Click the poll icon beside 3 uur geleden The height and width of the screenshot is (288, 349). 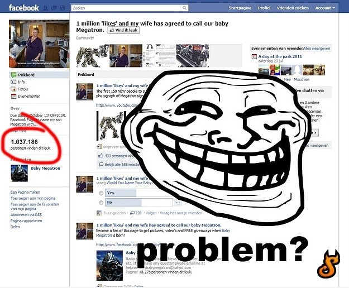point(99,213)
